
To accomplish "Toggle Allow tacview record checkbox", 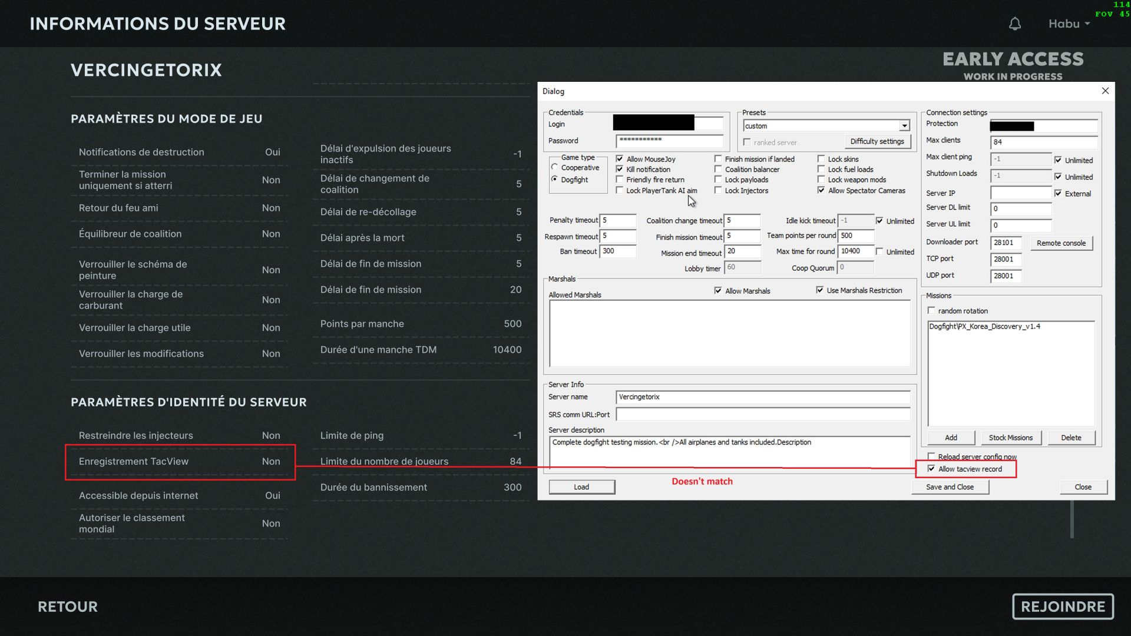I will [931, 469].
